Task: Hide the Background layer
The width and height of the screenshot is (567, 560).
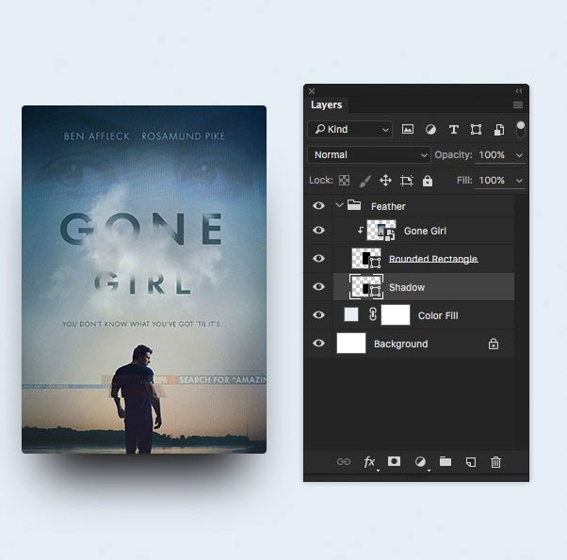Action: (x=318, y=343)
